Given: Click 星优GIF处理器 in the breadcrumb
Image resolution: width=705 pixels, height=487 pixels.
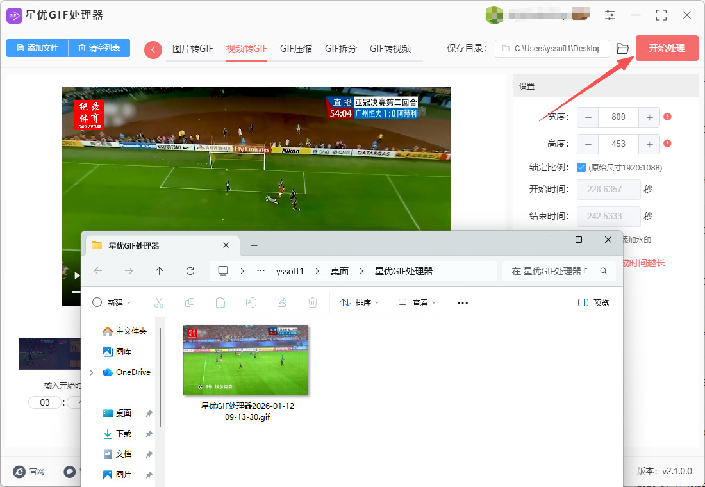Looking at the screenshot, I should [404, 271].
